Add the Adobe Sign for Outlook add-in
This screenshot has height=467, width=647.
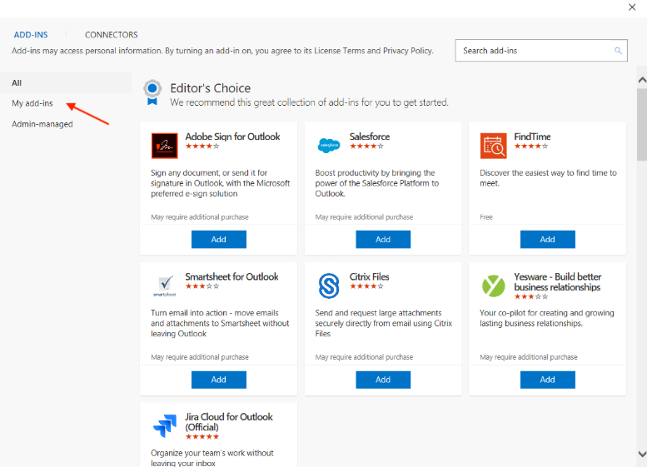pyautogui.click(x=219, y=239)
